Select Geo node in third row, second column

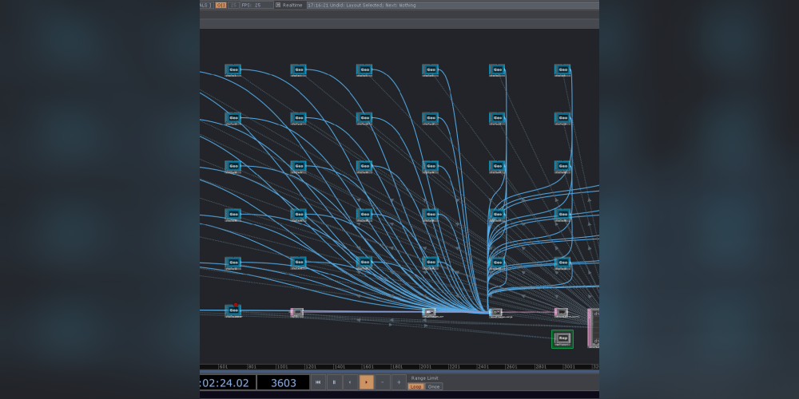pos(299,167)
